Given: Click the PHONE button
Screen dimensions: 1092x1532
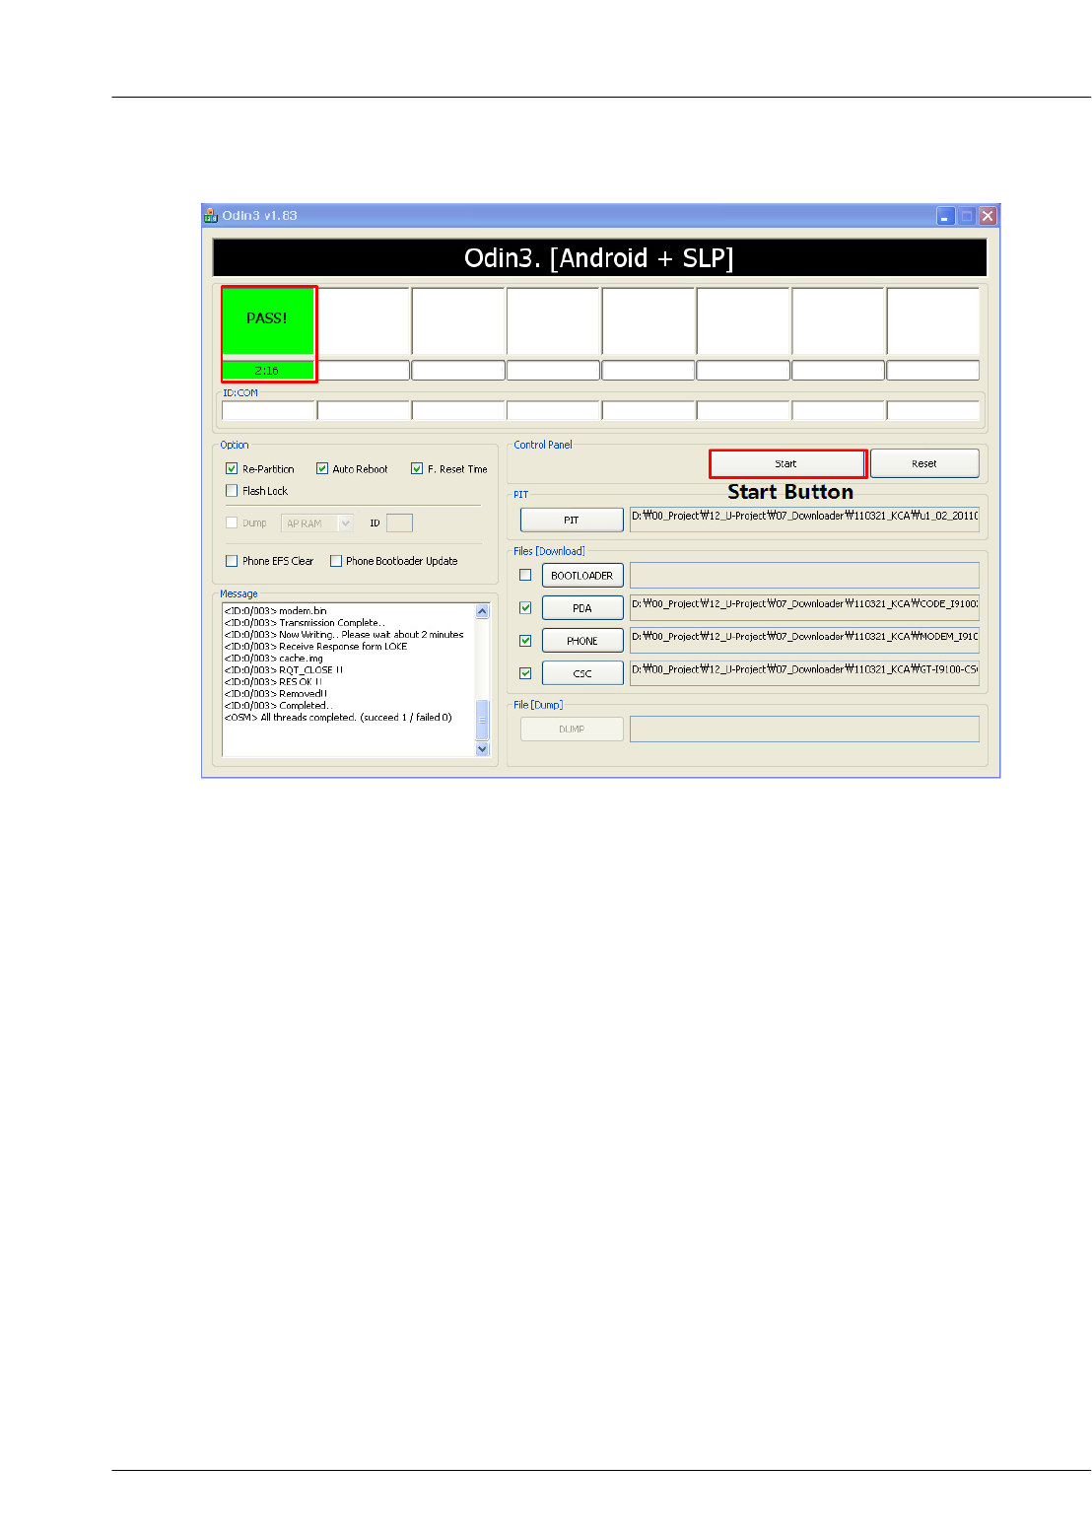Looking at the screenshot, I should [582, 640].
